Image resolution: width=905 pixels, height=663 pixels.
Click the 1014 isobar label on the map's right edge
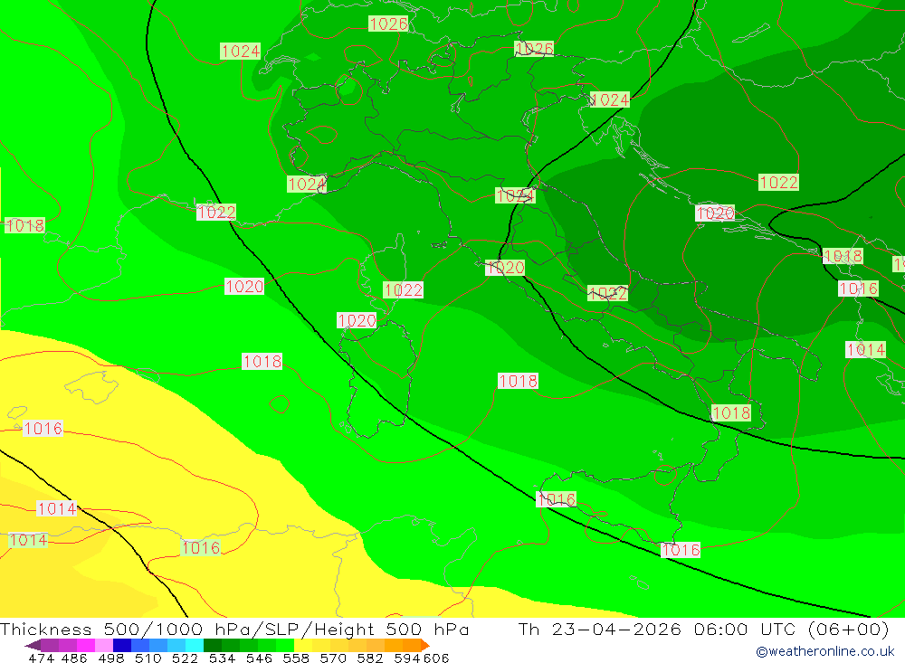pos(866,350)
